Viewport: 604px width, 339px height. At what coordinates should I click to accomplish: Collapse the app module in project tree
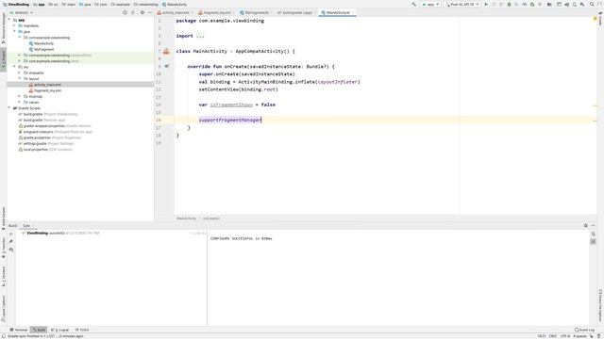point(9,20)
